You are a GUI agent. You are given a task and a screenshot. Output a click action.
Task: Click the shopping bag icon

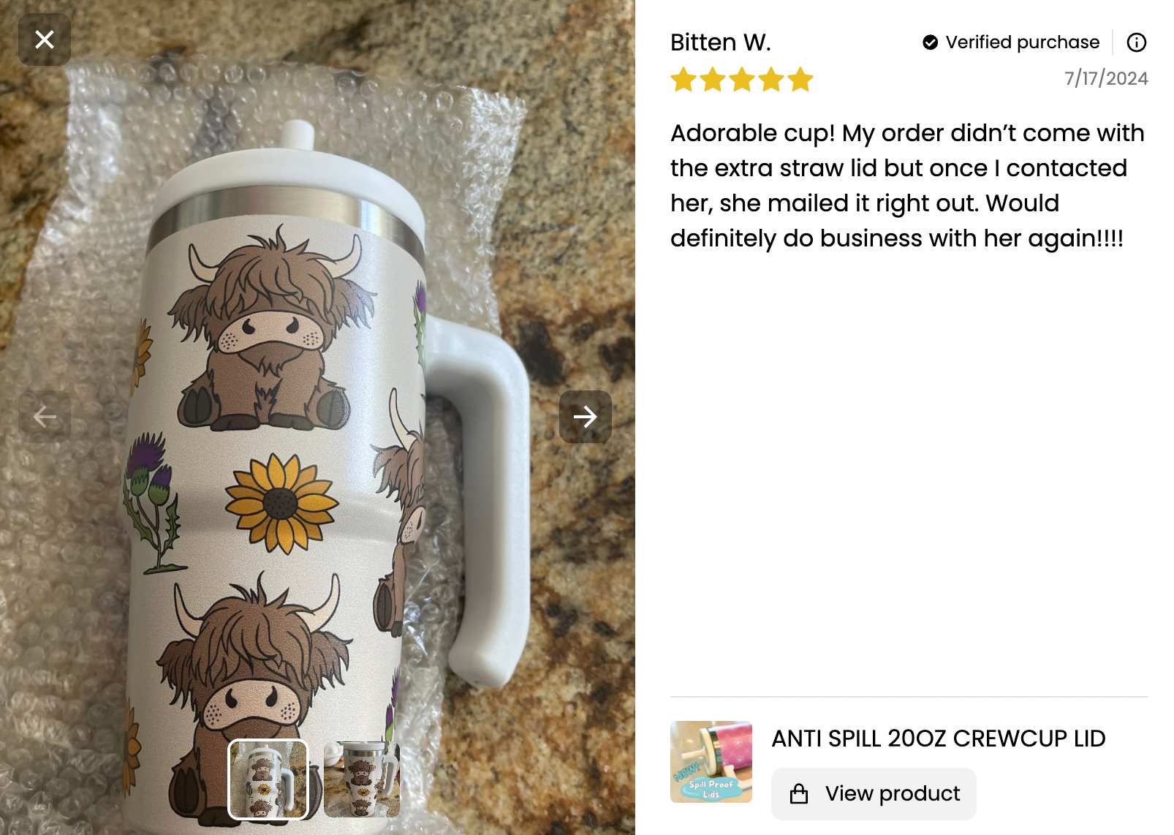pos(799,794)
